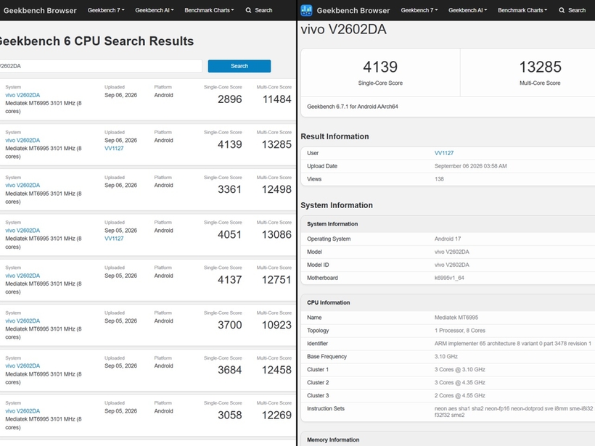
Task: Open vivo V2602DA result scoring 4137
Action: tap(22, 276)
